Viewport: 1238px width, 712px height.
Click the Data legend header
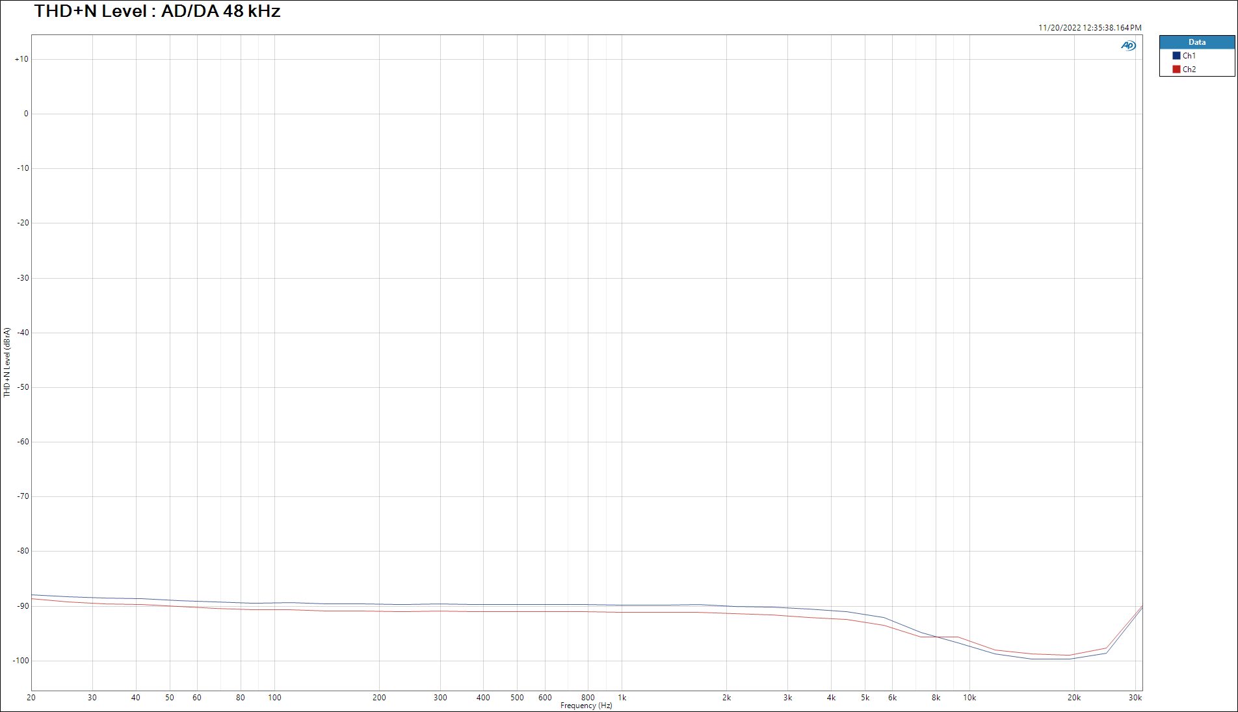(x=1196, y=42)
